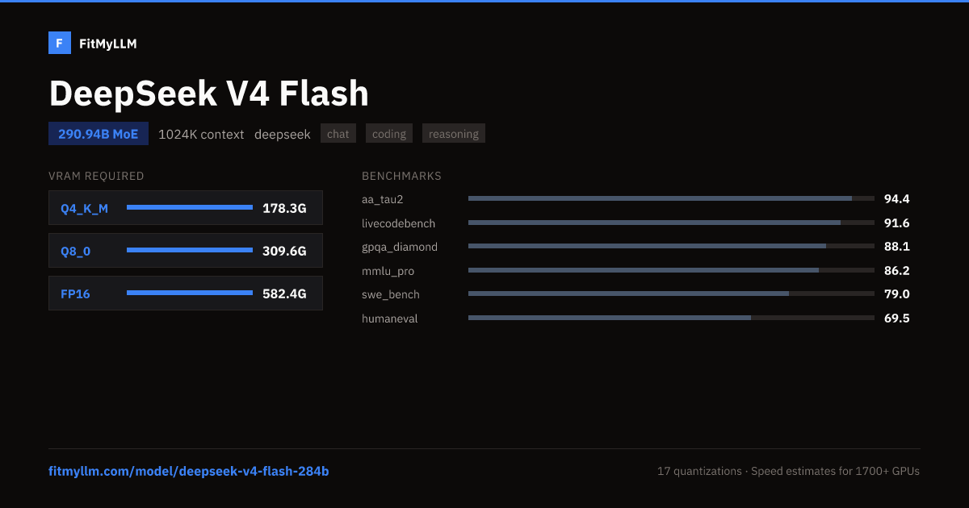
Task: Click the aa_tau2 score bar
Action: tap(671, 198)
